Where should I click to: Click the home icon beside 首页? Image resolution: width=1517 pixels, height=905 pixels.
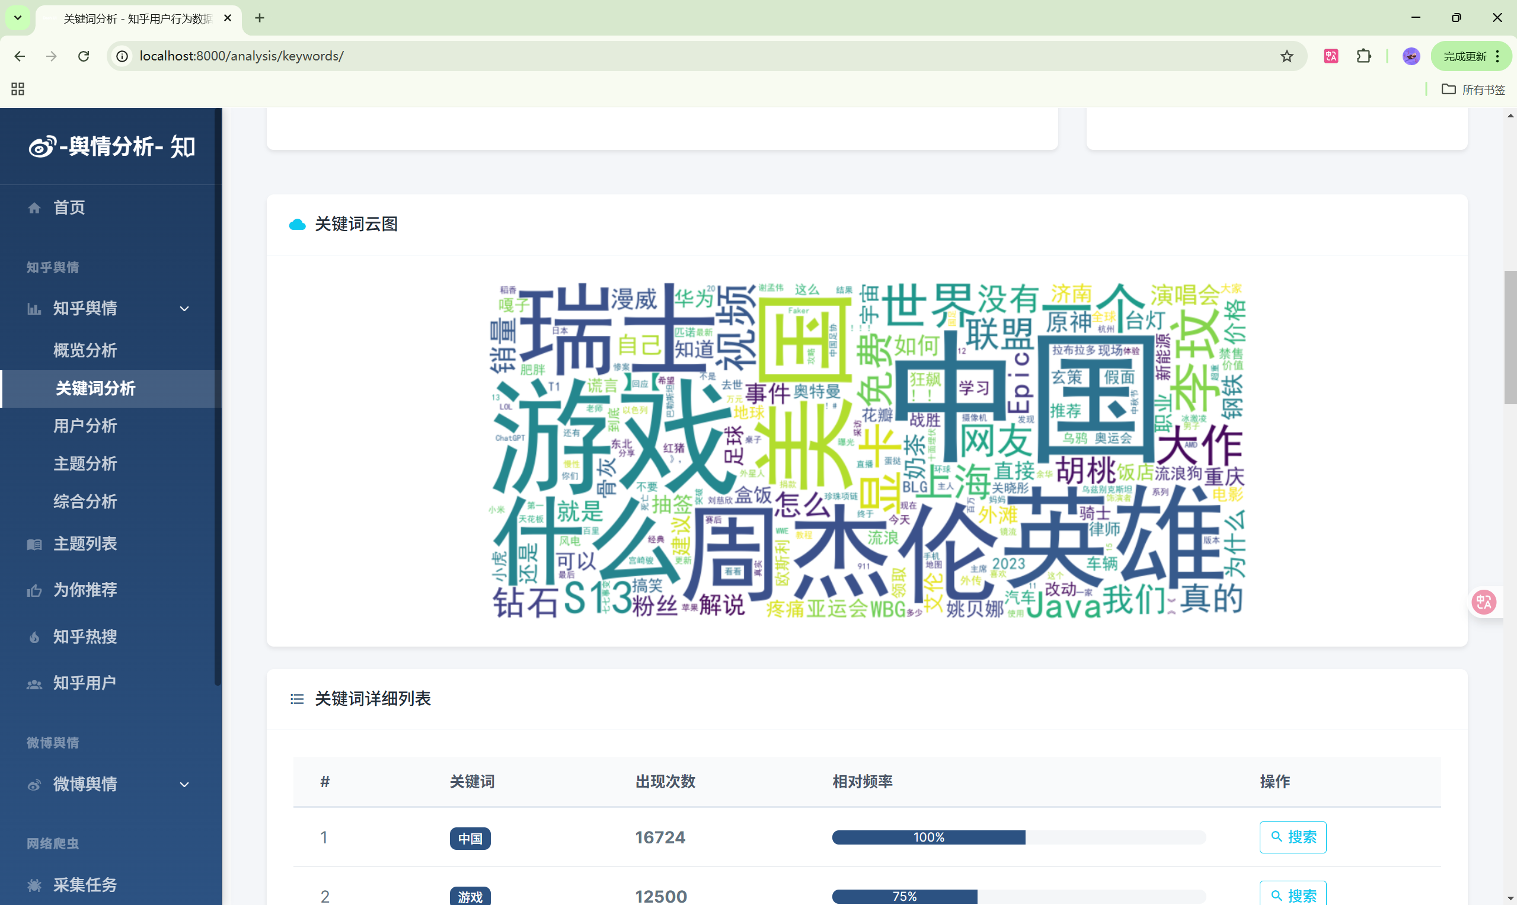tap(34, 208)
